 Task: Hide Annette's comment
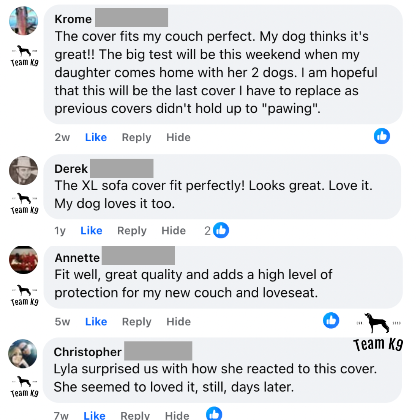pyautogui.click(x=178, y=322)
